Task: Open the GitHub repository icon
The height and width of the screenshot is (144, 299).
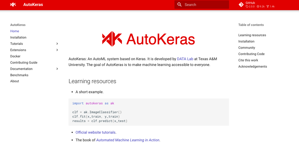Action: point(241,4)
